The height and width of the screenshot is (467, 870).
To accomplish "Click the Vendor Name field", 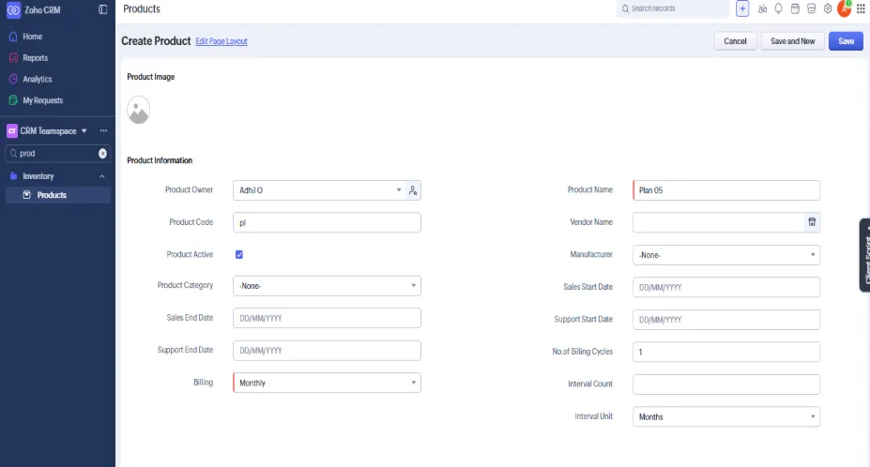I will pyautogui.click(x=719, y=222).
